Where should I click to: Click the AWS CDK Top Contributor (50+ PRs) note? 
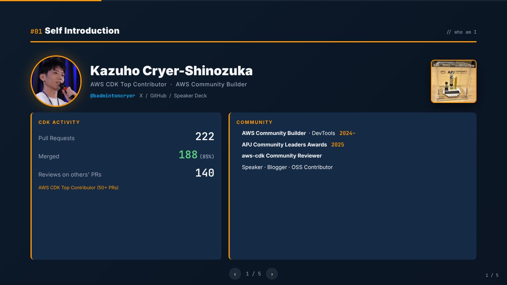78,188
